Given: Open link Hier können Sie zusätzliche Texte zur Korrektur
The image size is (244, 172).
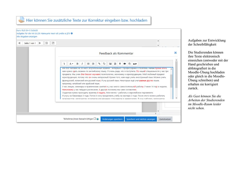Looking at the screenshot, I should 86,20.
